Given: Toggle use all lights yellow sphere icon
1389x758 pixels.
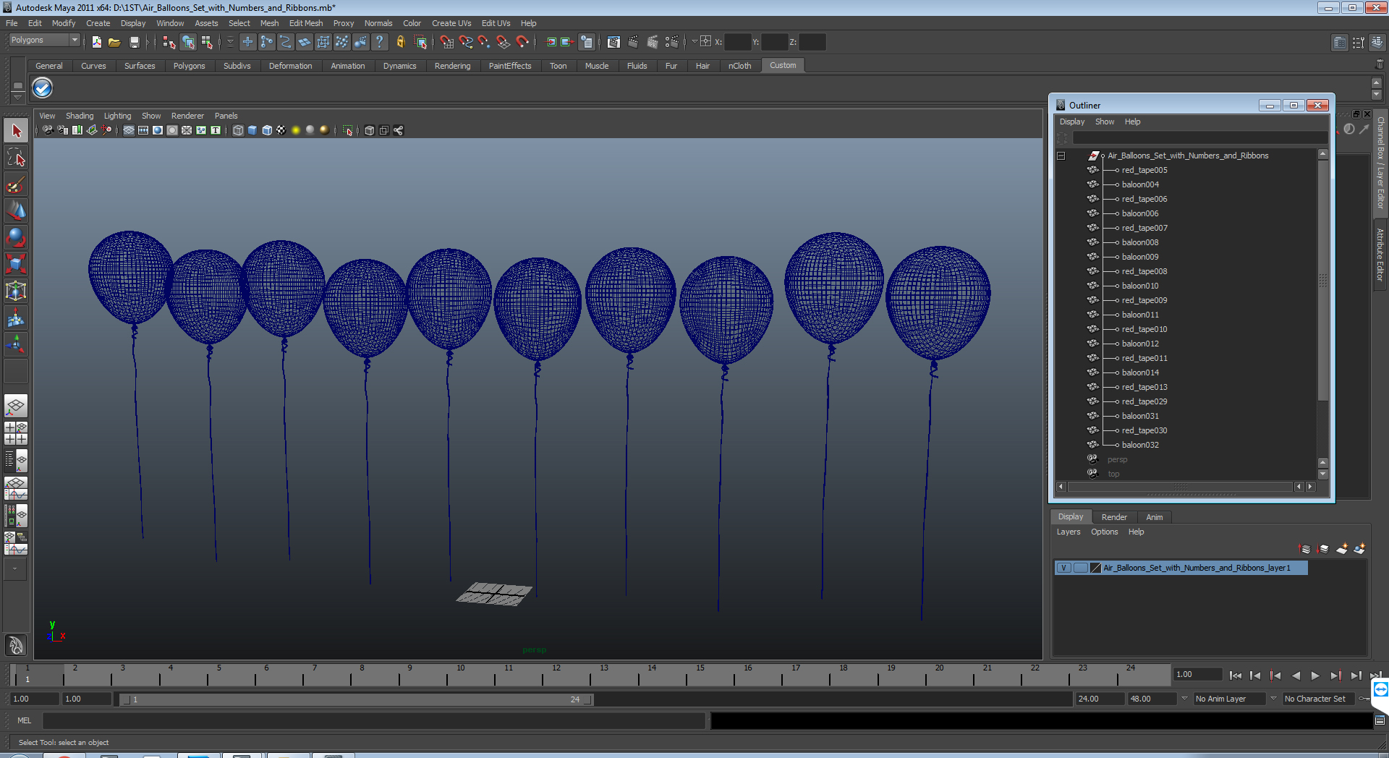Looking at the screenshot, I should tap(296, 130).
